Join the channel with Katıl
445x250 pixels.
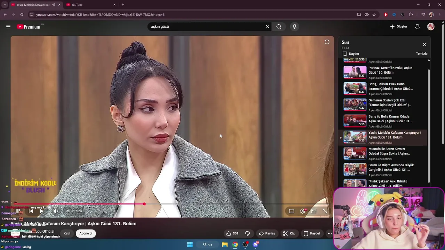[67, 233]
